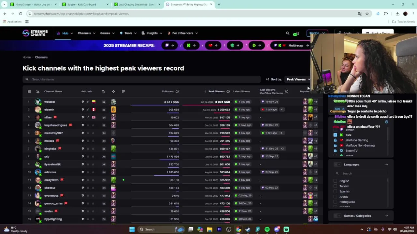Open Spotify from the taskbar
This screenshot has height=234, width=417.
click(267, 229)
